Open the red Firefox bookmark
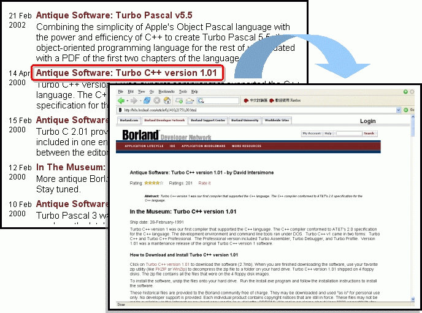422x313 pixels. pyautogui.click(x=285, y=100)
